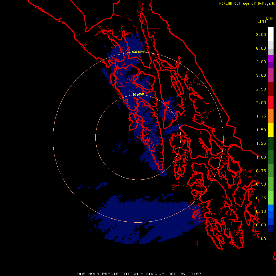Click the 0.75 legend value
276x276 pixels.
tap(261, 171)
